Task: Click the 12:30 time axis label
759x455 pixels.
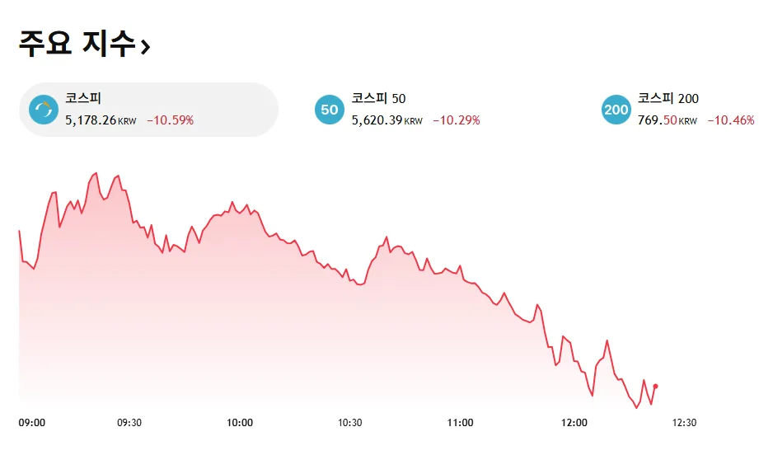Action: click(x=685, y=423)
